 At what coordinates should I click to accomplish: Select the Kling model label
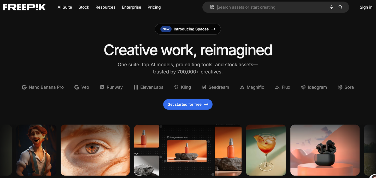(186, 87)
